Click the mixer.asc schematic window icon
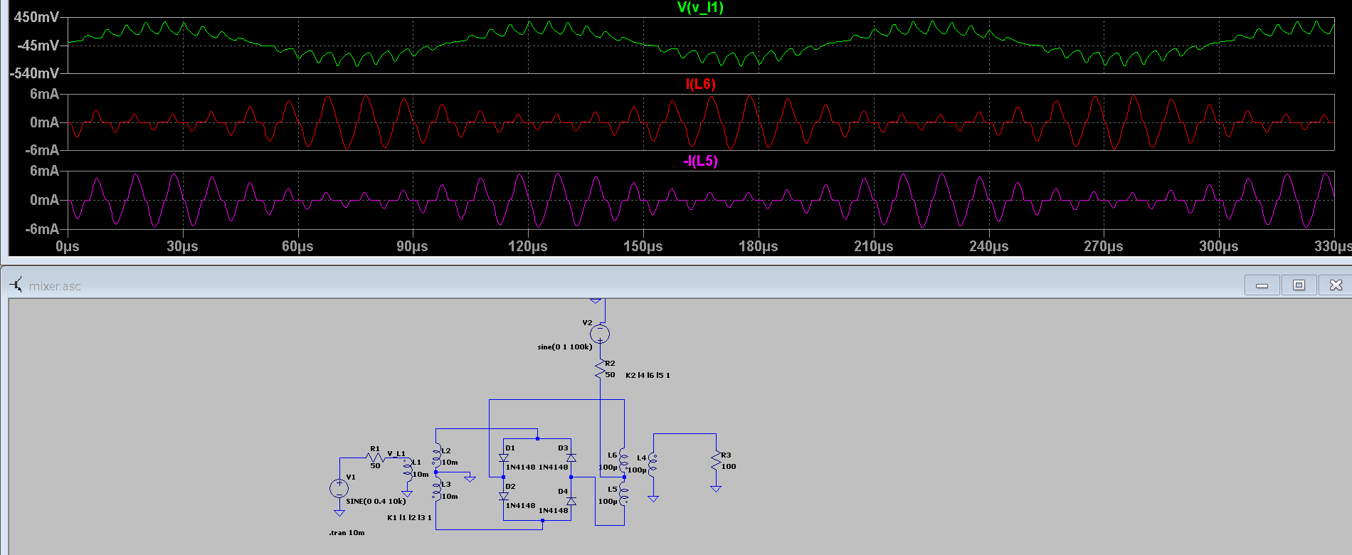The height and width of the screenshot is (555, 1352). (x=16, y=285)
